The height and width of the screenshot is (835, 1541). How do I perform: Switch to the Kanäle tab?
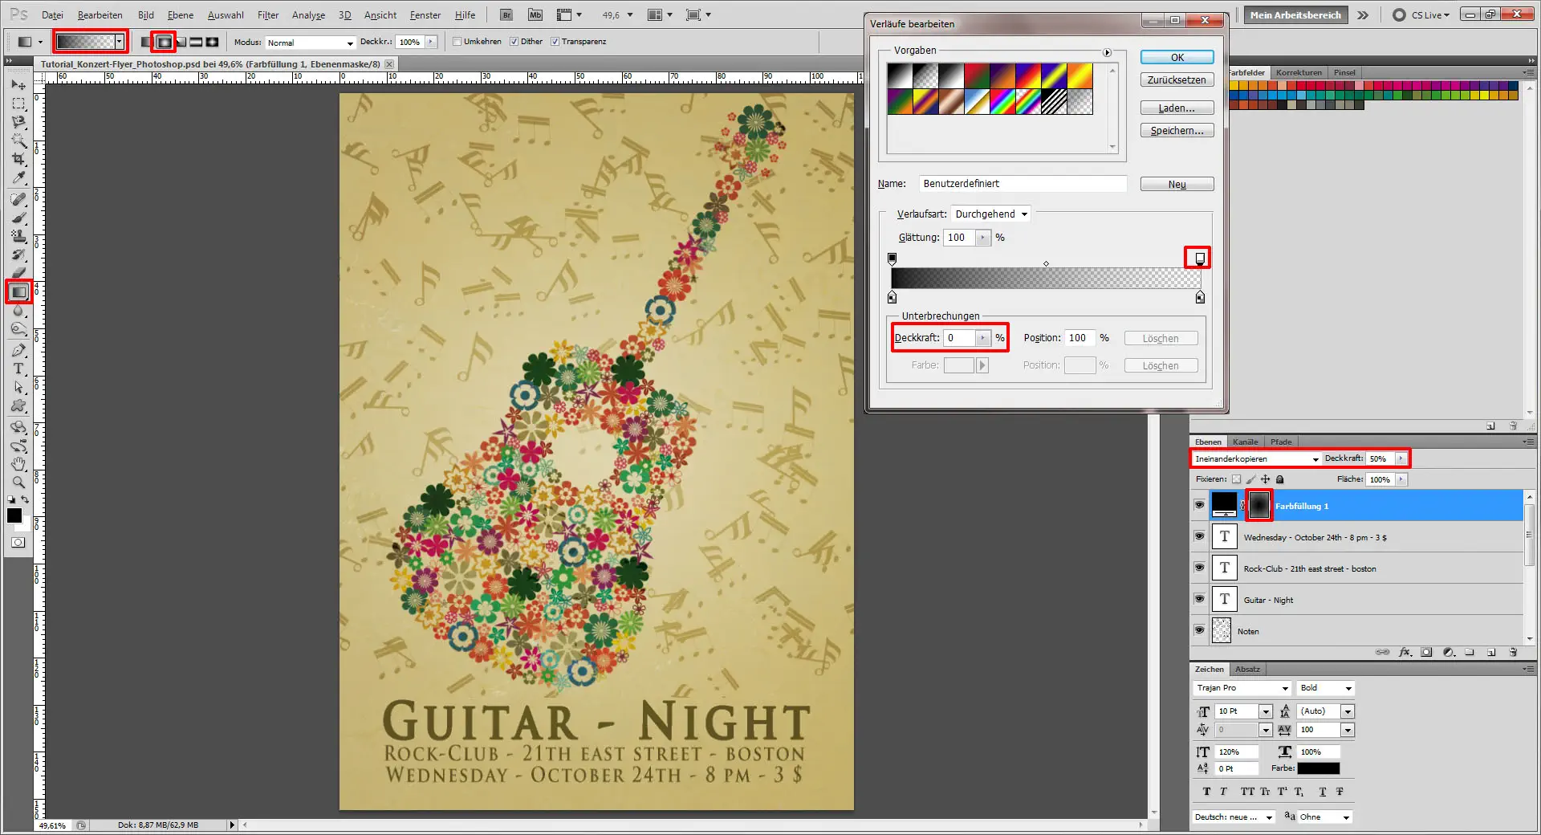pyautogui.click(x=1245, y=442)
